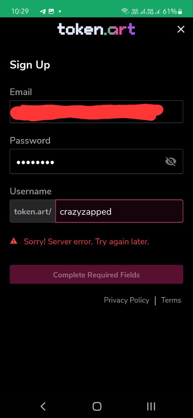Toggle password visibility eye icon
This screenshot has width=193, height=418.
pyautogui.click(x=171, y=161)
